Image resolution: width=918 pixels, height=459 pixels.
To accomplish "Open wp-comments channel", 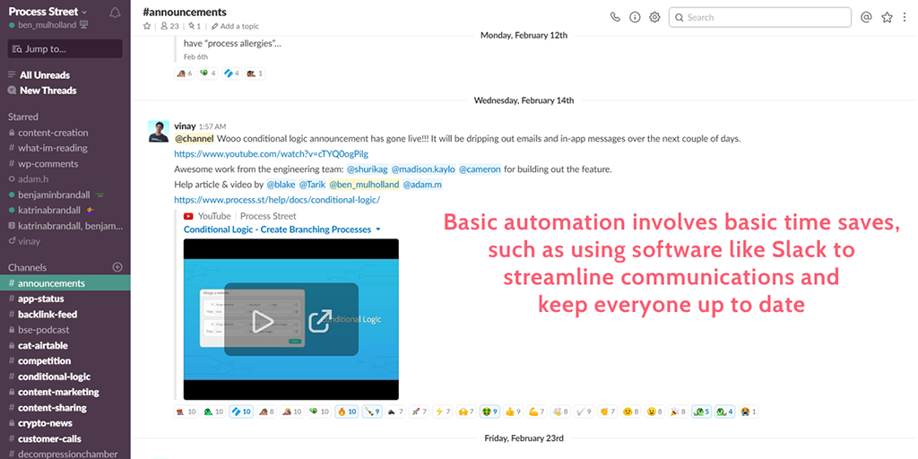I will click(48, 163).
